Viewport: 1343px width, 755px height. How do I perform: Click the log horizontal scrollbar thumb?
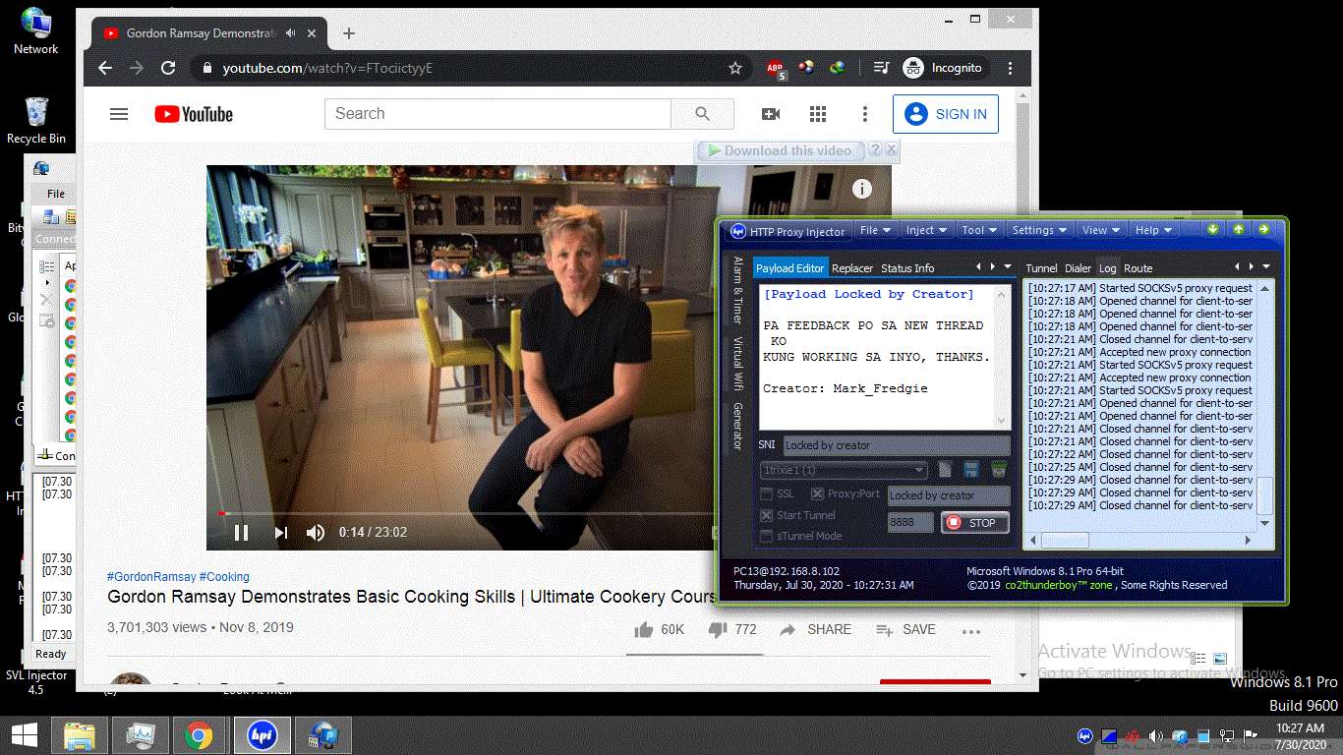1065,541
